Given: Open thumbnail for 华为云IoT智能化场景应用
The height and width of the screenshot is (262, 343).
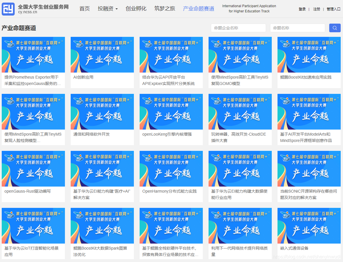Looking at the screenshot, I should click(33, 226).
